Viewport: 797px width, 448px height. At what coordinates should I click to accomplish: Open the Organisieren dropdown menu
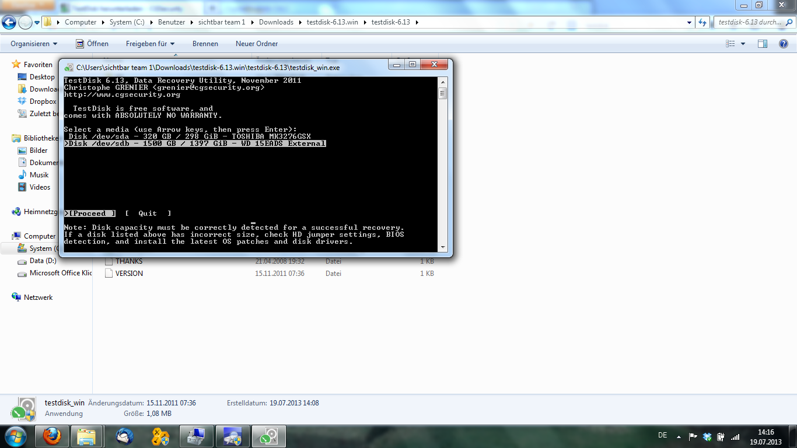point(34,44)
